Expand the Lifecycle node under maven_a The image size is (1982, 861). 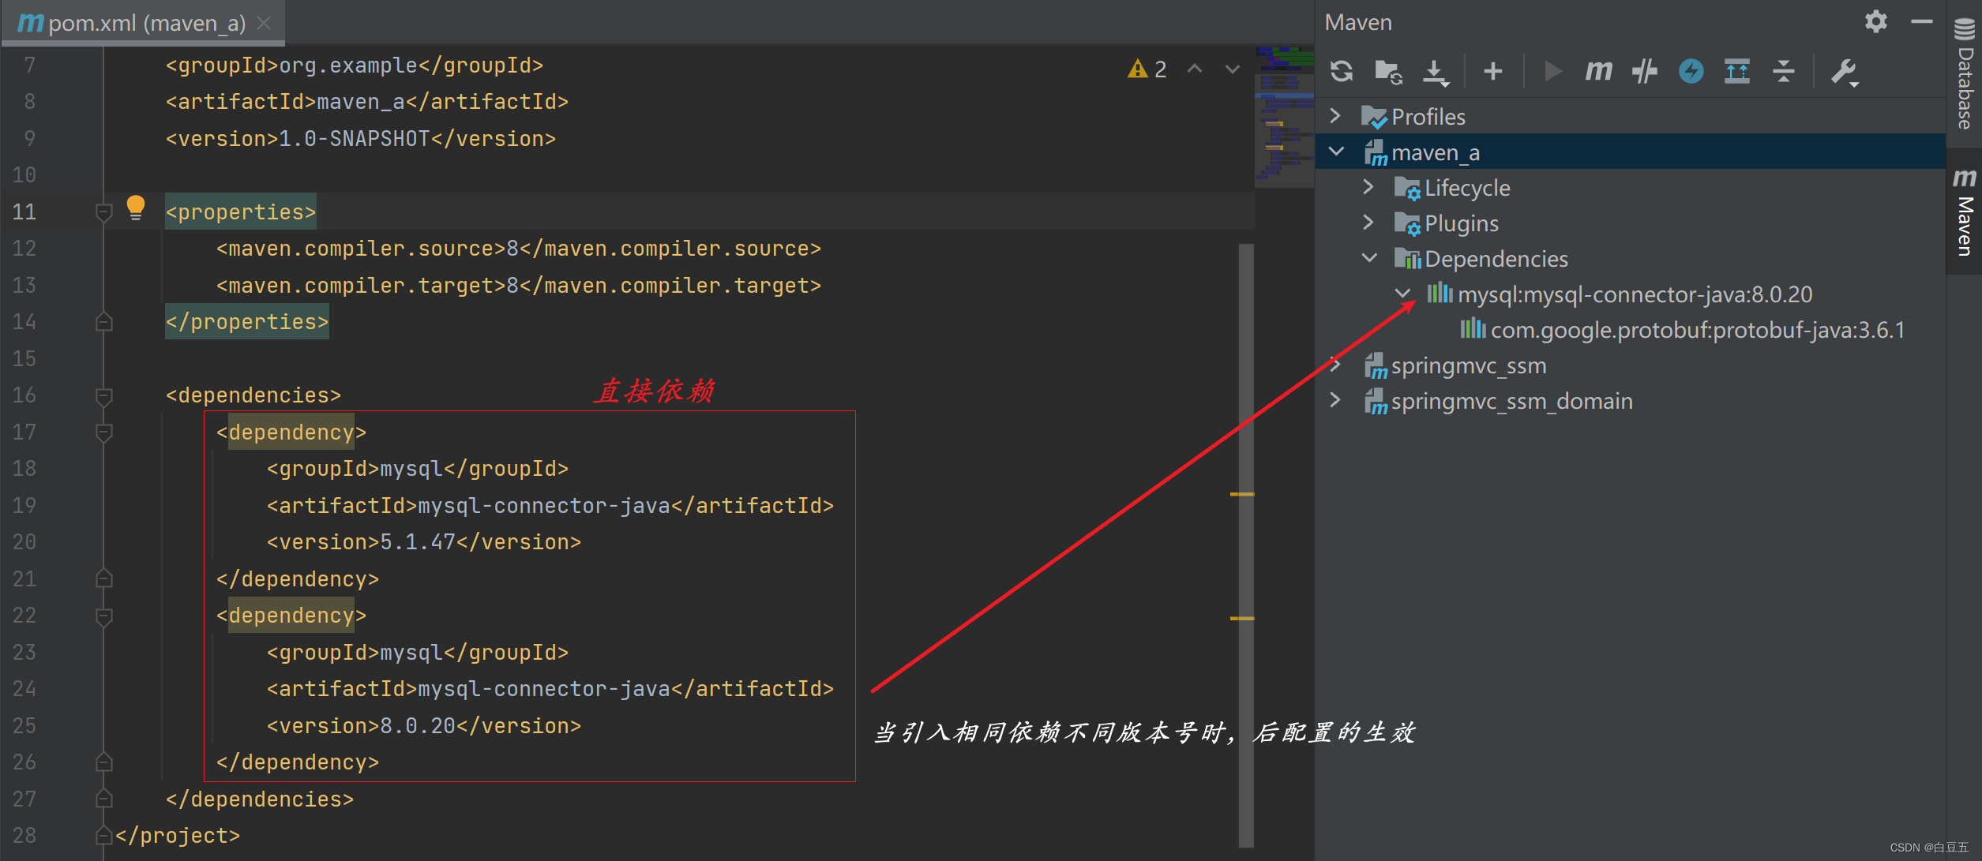pyautogui.click(x=1368, y=187)
